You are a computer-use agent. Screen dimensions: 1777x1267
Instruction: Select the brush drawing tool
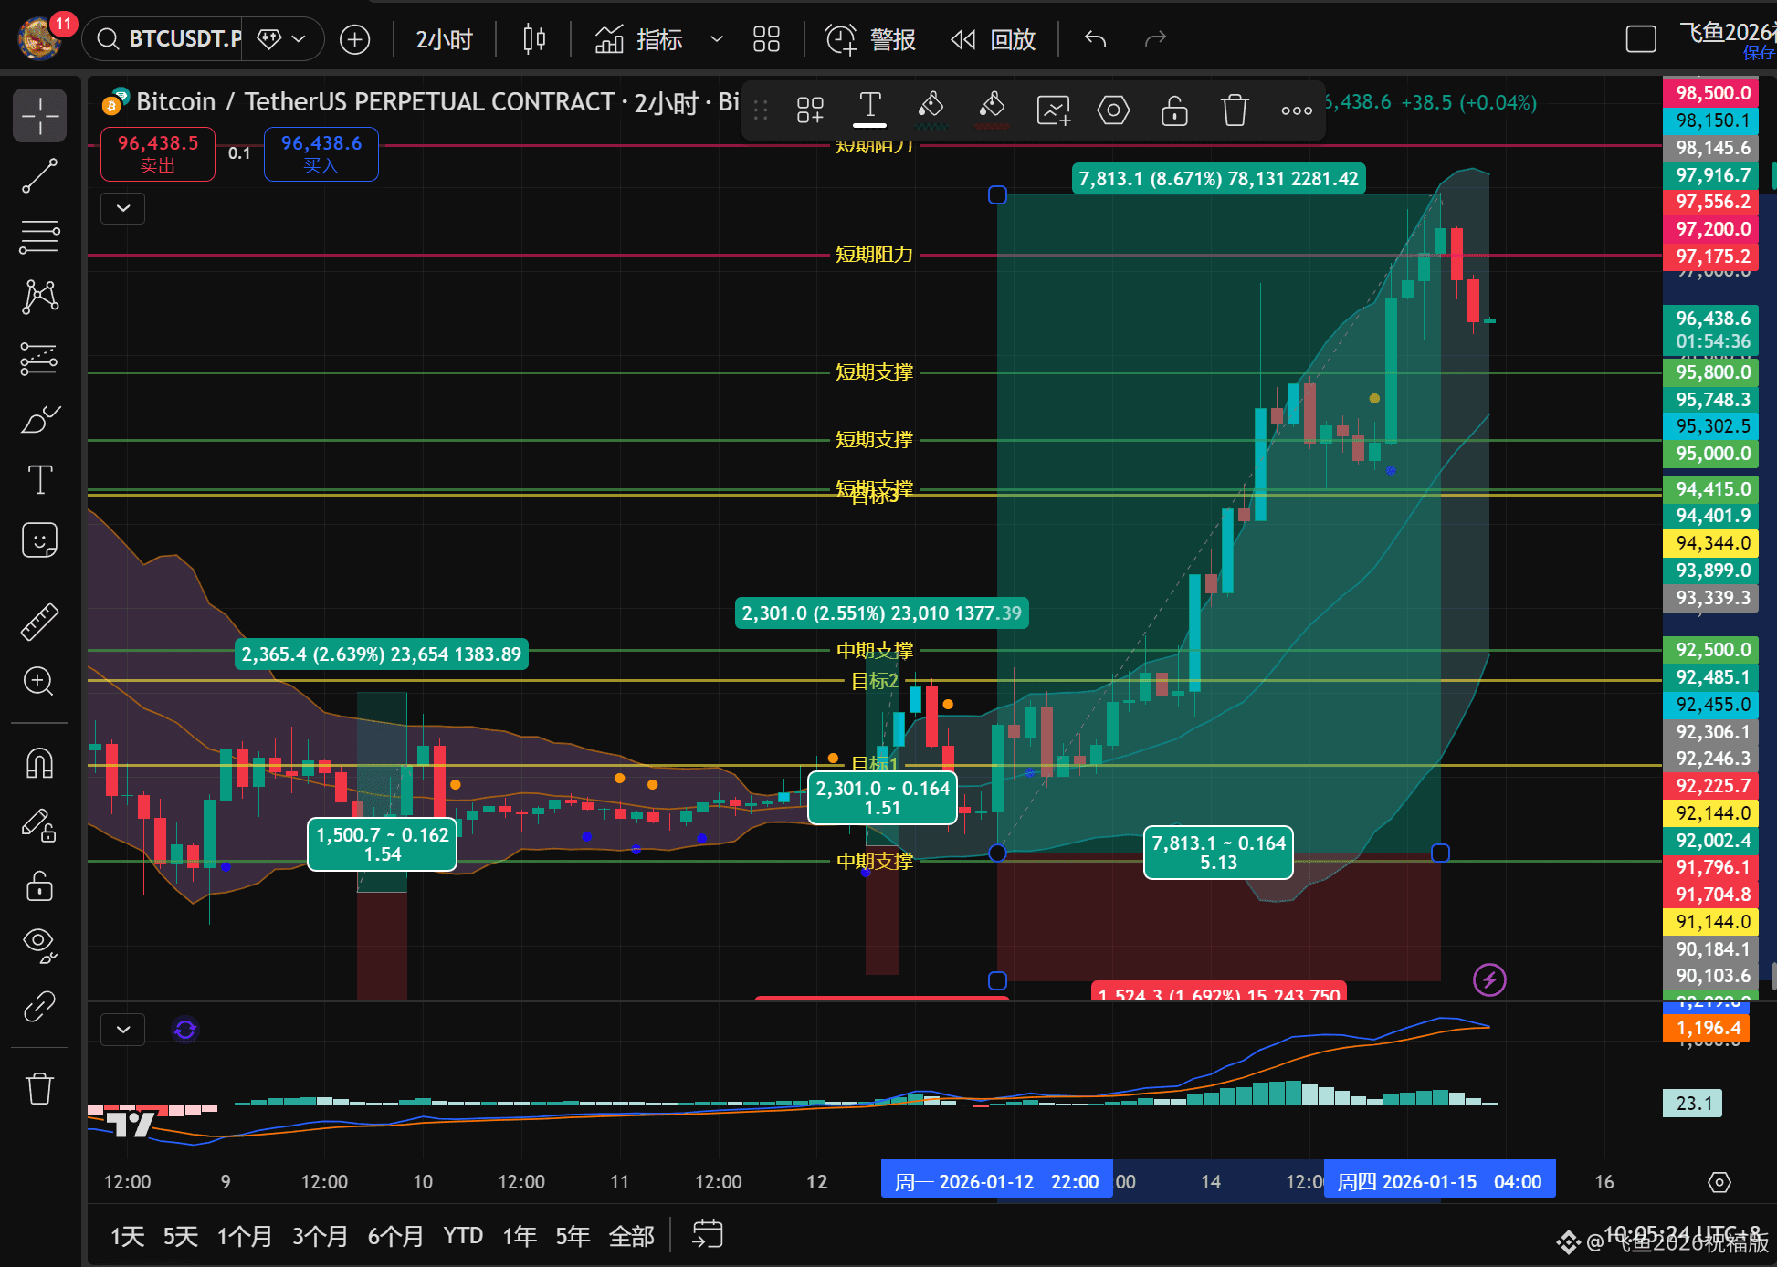tap(39, 419)
